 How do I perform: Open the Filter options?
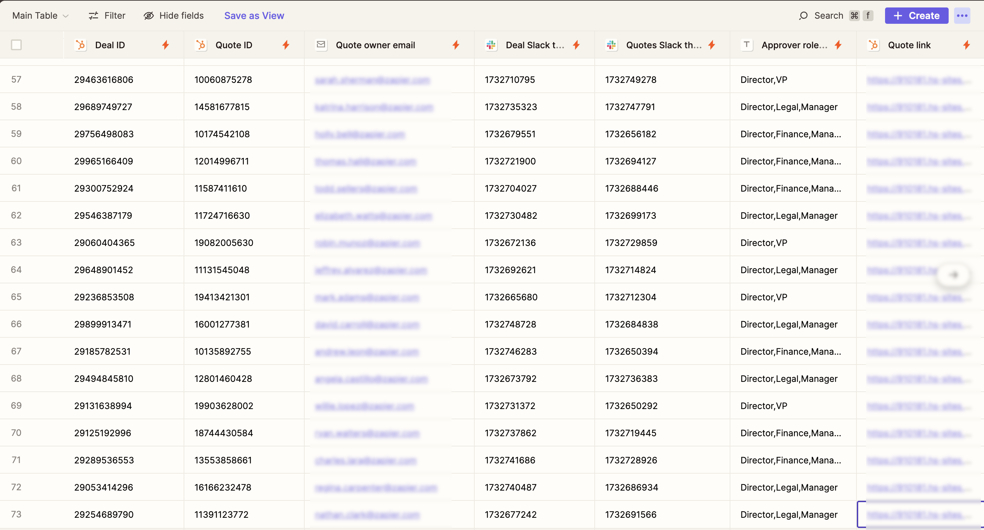[107, 16]
